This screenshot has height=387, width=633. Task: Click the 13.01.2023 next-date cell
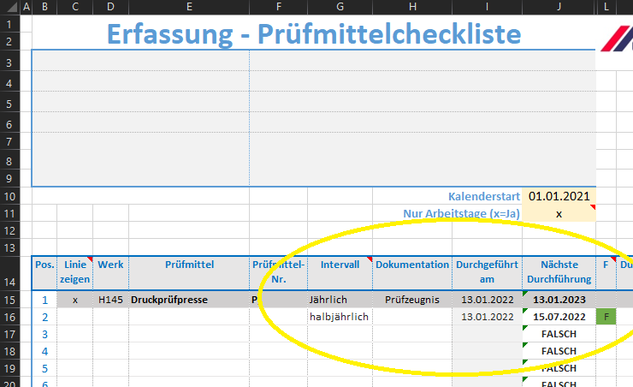[559, 300]
